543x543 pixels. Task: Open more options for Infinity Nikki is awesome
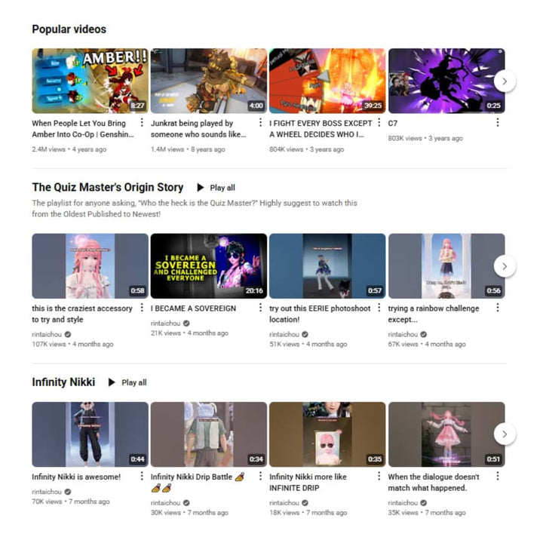pyautogui.click(x=142, y=476)
